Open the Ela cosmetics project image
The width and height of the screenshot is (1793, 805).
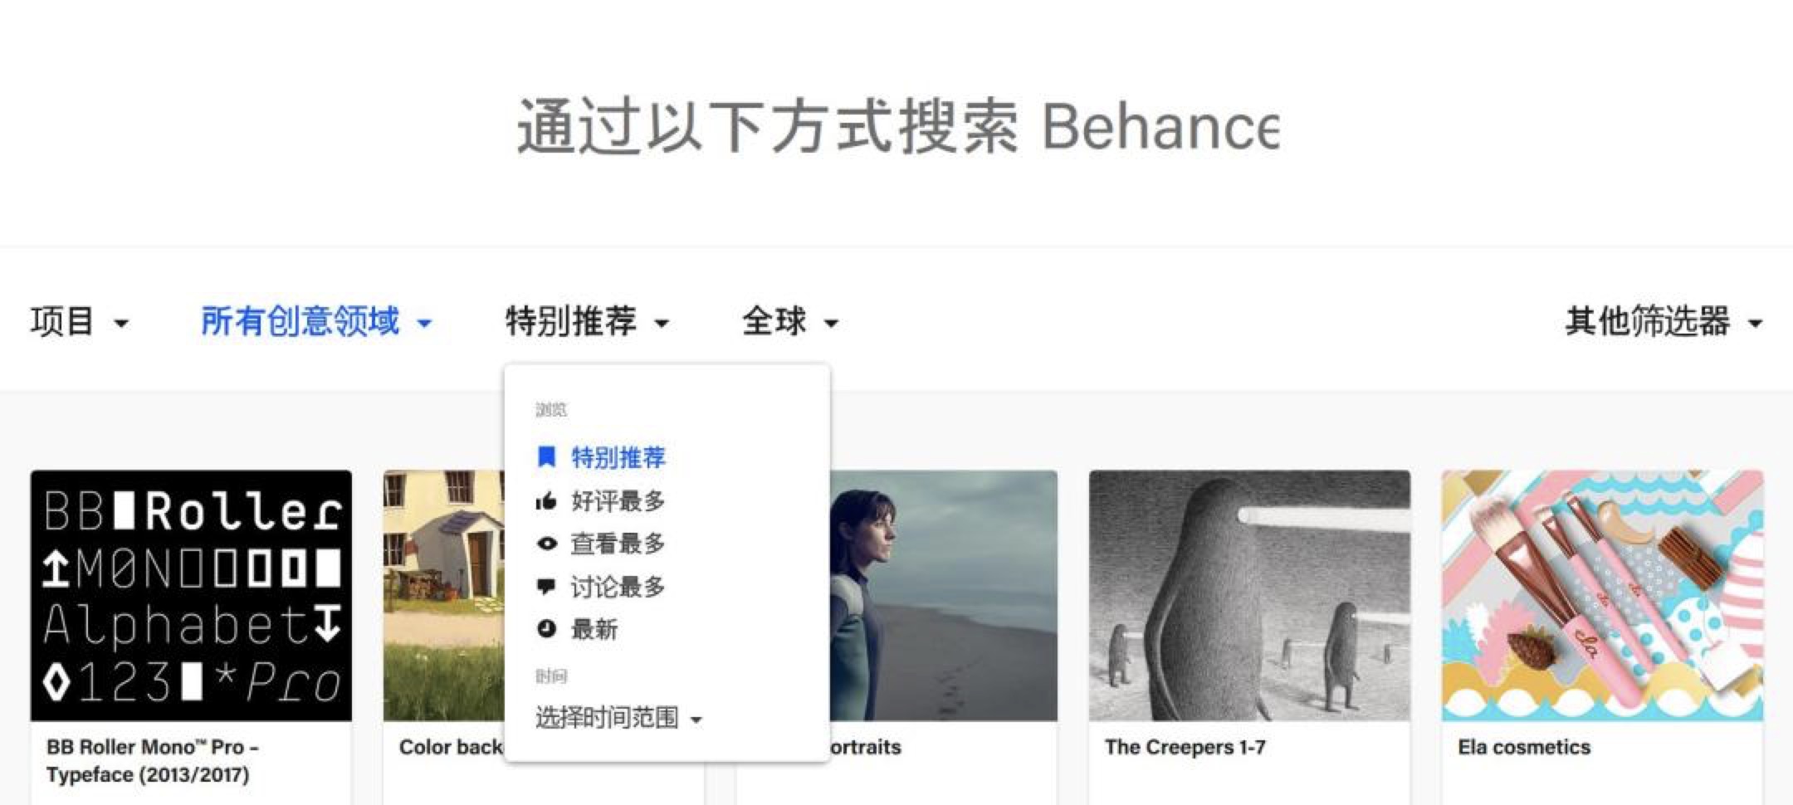(x=1602, y=596)
